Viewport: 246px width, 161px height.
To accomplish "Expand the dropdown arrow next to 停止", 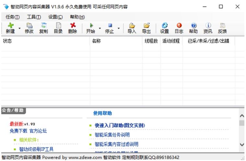I will [119, 28].
